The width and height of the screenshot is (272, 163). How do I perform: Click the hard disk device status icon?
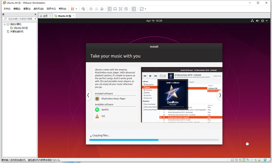pyautogui.click(x=233, y=160)
